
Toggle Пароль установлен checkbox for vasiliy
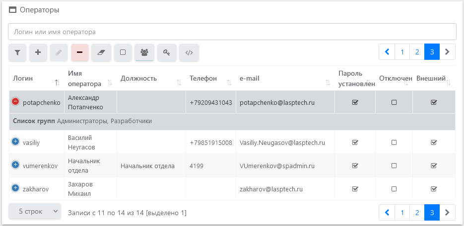[x=355, y=142]
